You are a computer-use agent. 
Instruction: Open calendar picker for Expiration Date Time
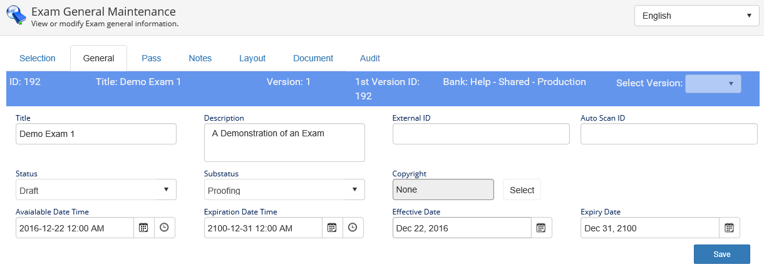pyautogui.click(x=332, y=228)
